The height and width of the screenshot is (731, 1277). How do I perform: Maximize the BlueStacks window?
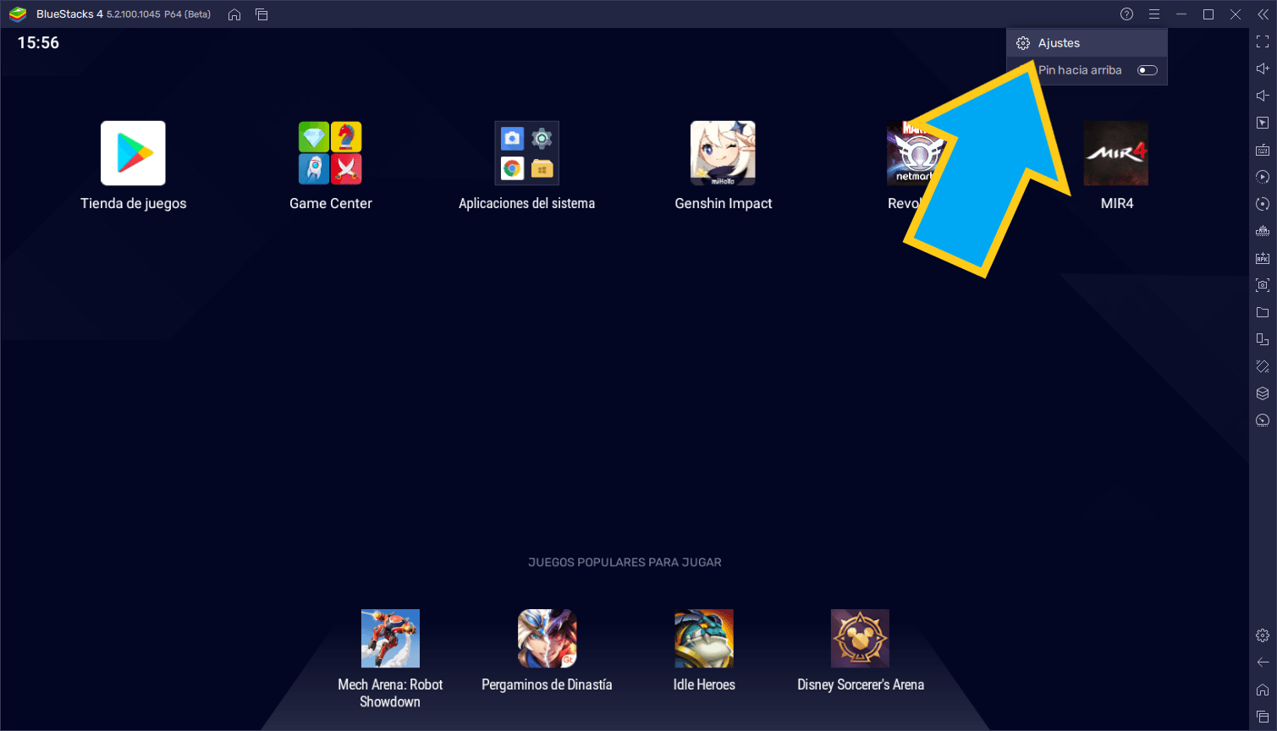pos(1208,14)
